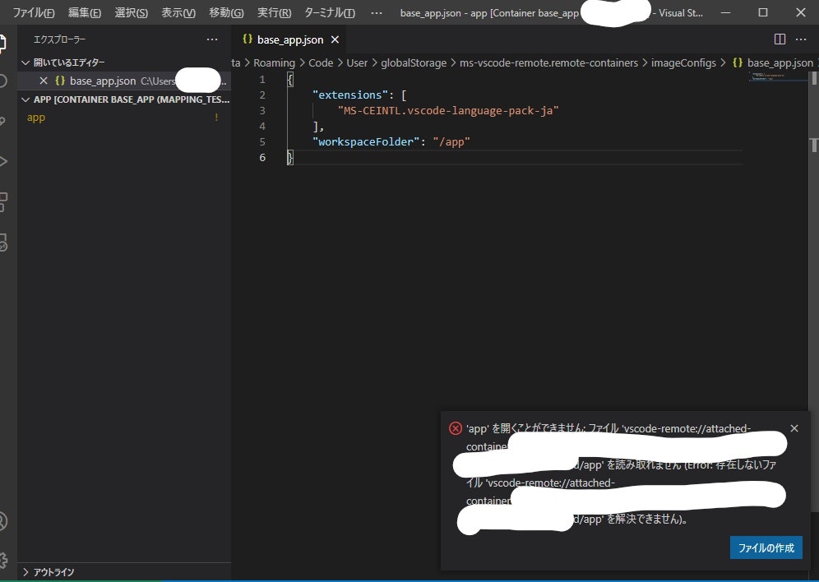Open the Remote Explorer activity icon
Viewport: 819px width, 582px height.
point(2,242)
